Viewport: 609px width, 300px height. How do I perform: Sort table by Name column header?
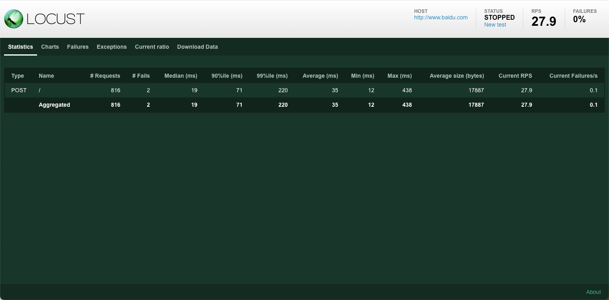[x=46, y=76]
